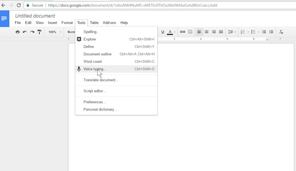Image resolution: width=296 pixels, height=171 pixels.
Task: Add a comment using the toolbar icon
Action: pos(190,32)
